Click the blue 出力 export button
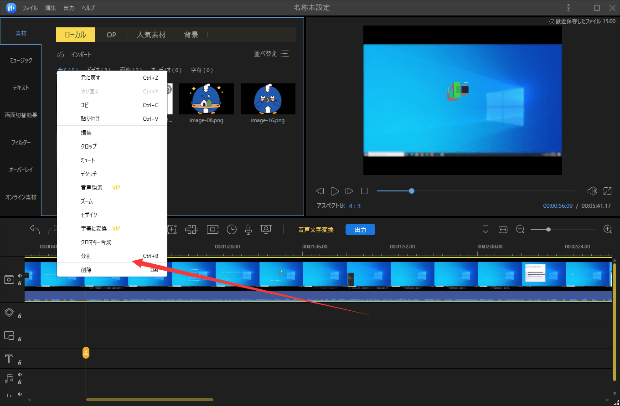Screen dimensions: 620x406 (360, 230)
